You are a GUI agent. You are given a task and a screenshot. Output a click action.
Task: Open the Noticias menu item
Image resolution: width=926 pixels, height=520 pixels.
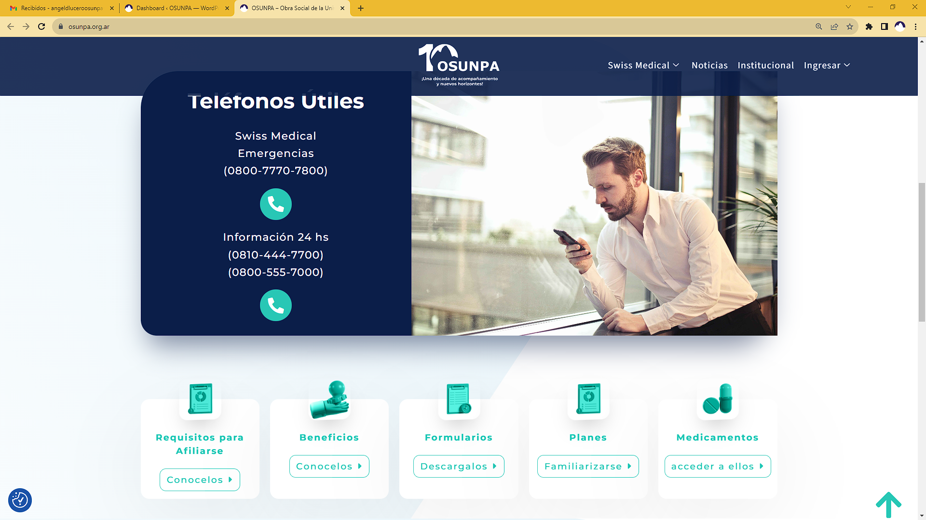coord(709,65)
